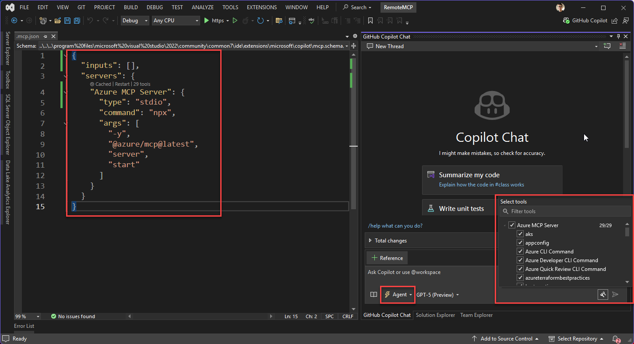Open the 99% zoom level selector
The image size is (634, 344).
pos(27,316)
